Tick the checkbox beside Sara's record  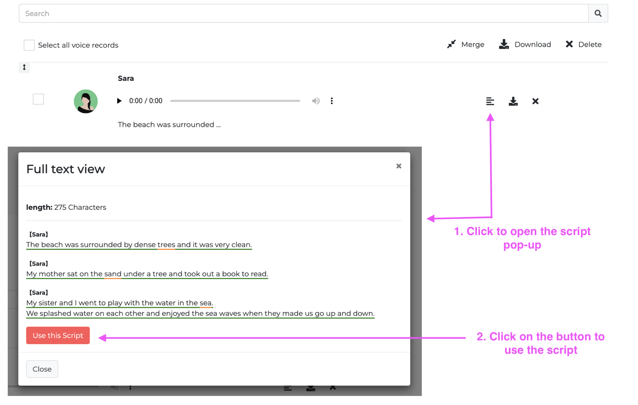(x=38, y=99)
